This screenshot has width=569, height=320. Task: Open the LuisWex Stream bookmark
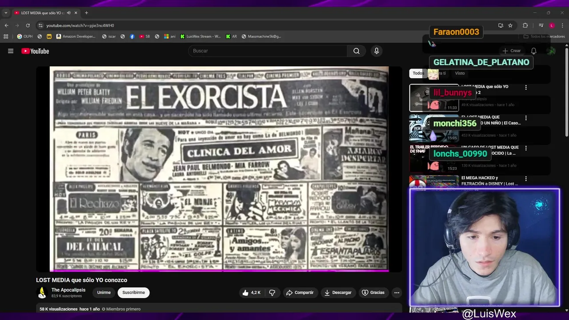tap(200, 36)
